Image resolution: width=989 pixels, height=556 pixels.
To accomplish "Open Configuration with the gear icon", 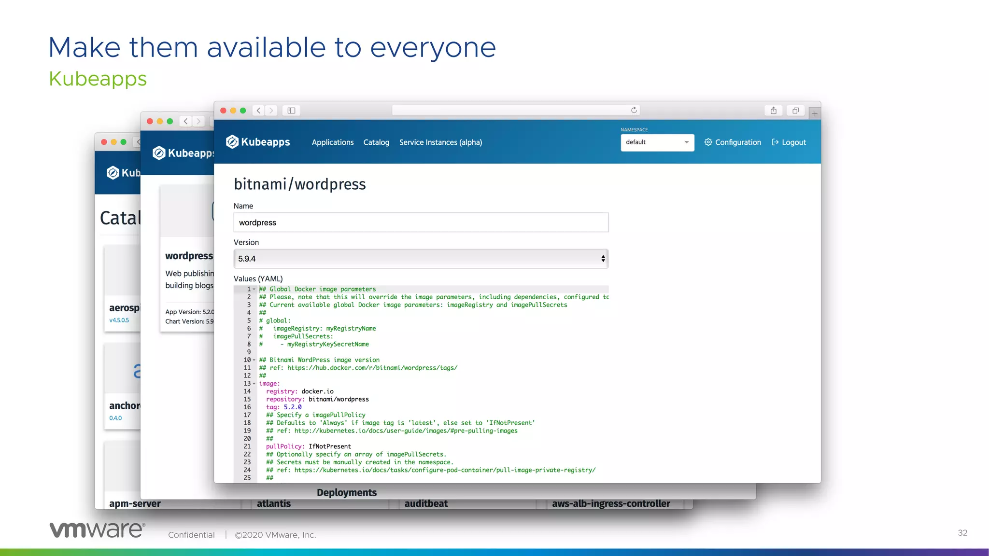I will point(733,142).
